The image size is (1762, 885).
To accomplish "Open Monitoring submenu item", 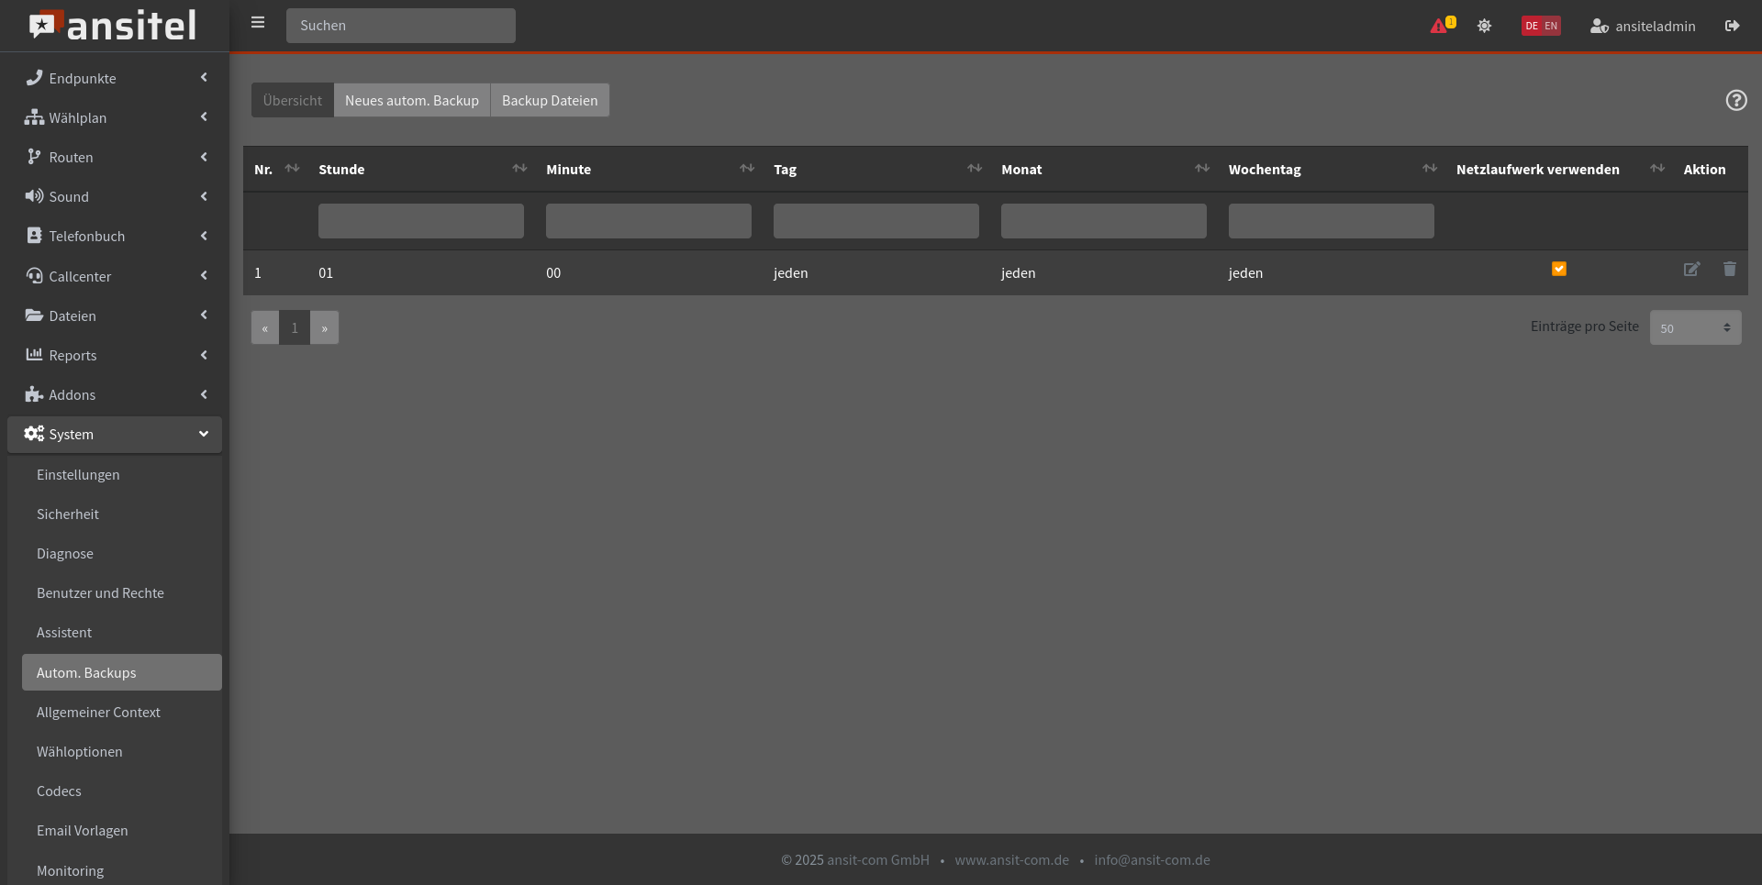I will tap(122, 869).
